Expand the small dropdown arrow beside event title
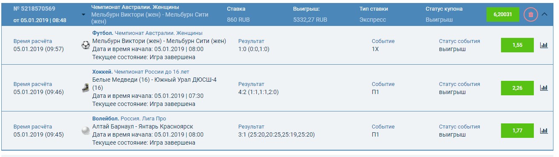 pos(84,14)
